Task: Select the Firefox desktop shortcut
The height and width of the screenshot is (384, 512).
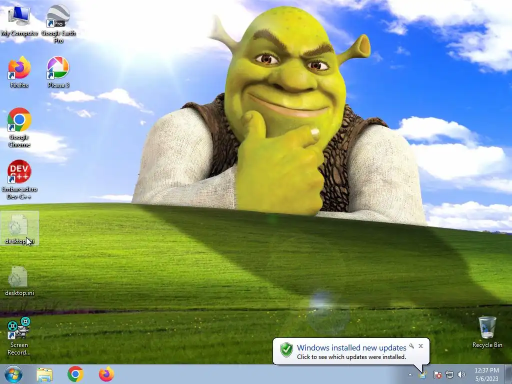Action: [19, 72]
